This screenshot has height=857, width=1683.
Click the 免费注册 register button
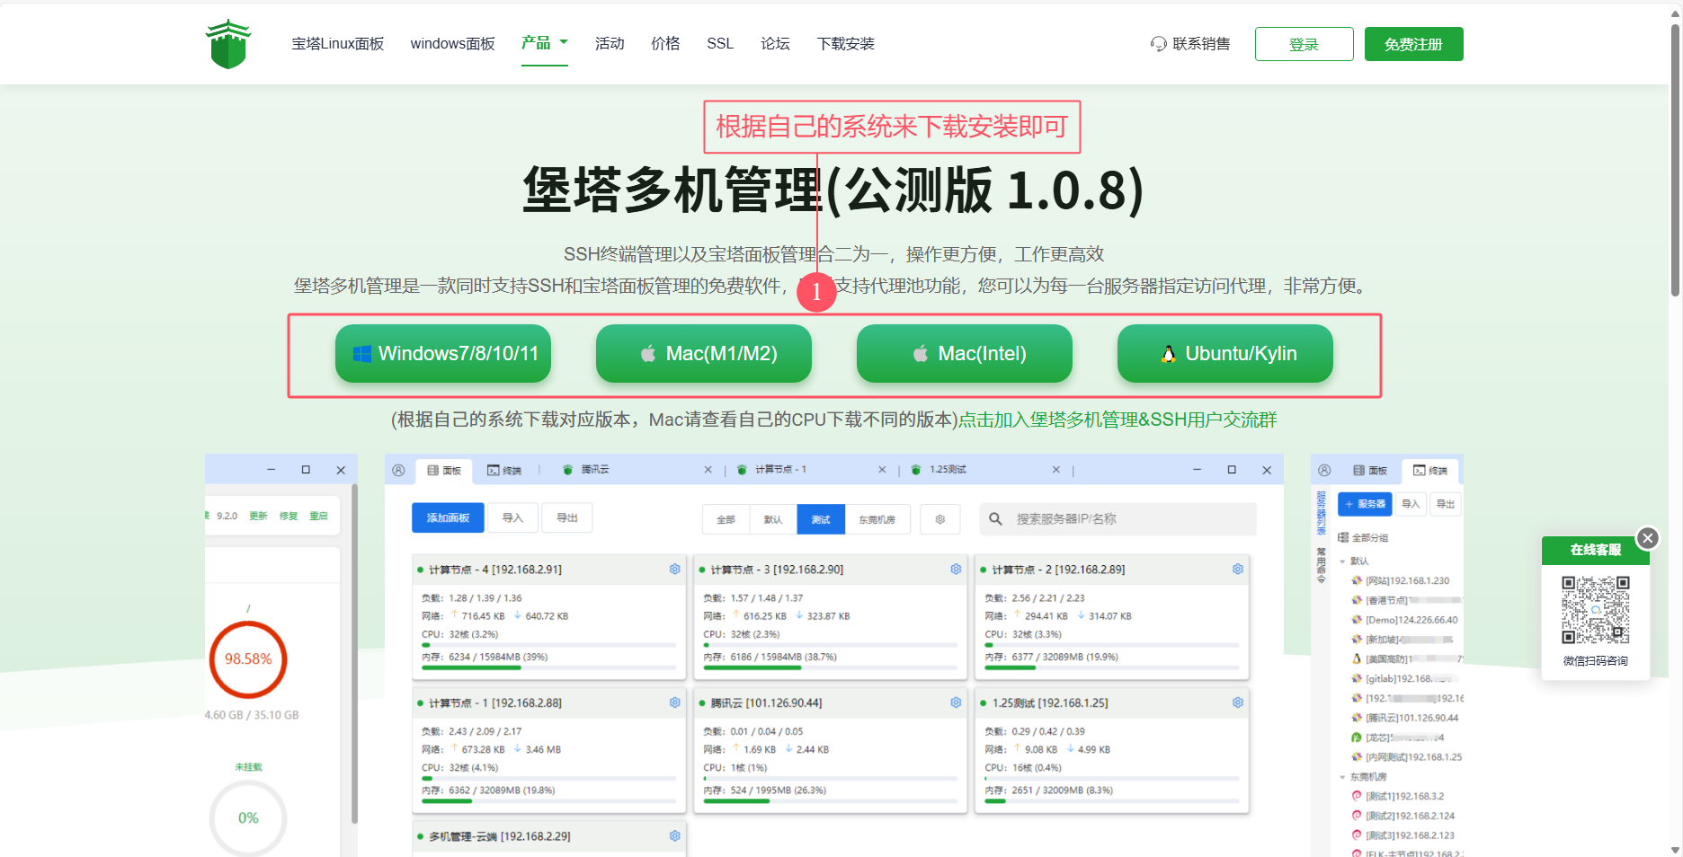(x=1413, y=44)
